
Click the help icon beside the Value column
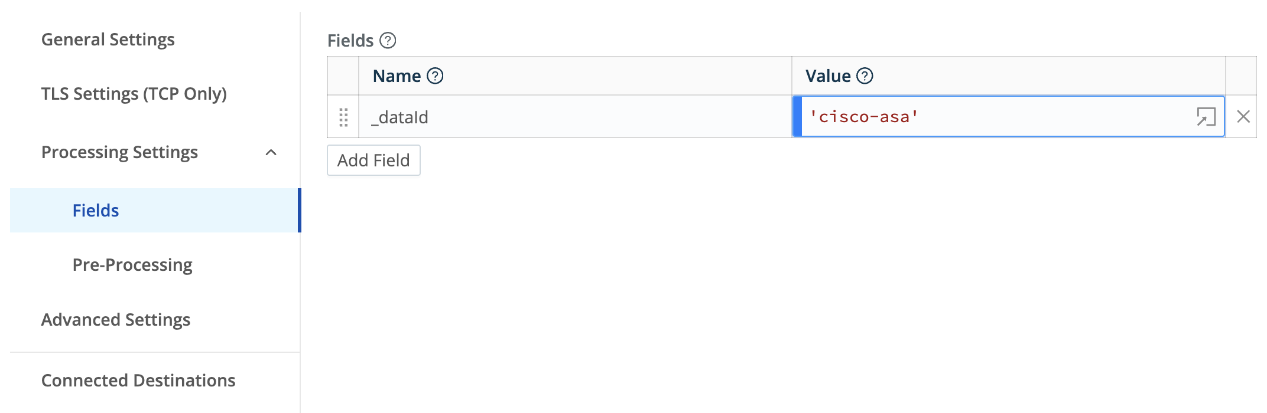point(865,76)
